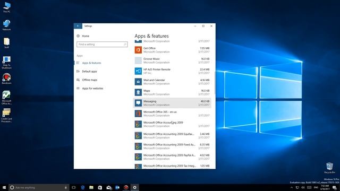The width and height of the screenshot is (340, 191).
Task: Open Task View from the taskbar
Action: [74, 187]
